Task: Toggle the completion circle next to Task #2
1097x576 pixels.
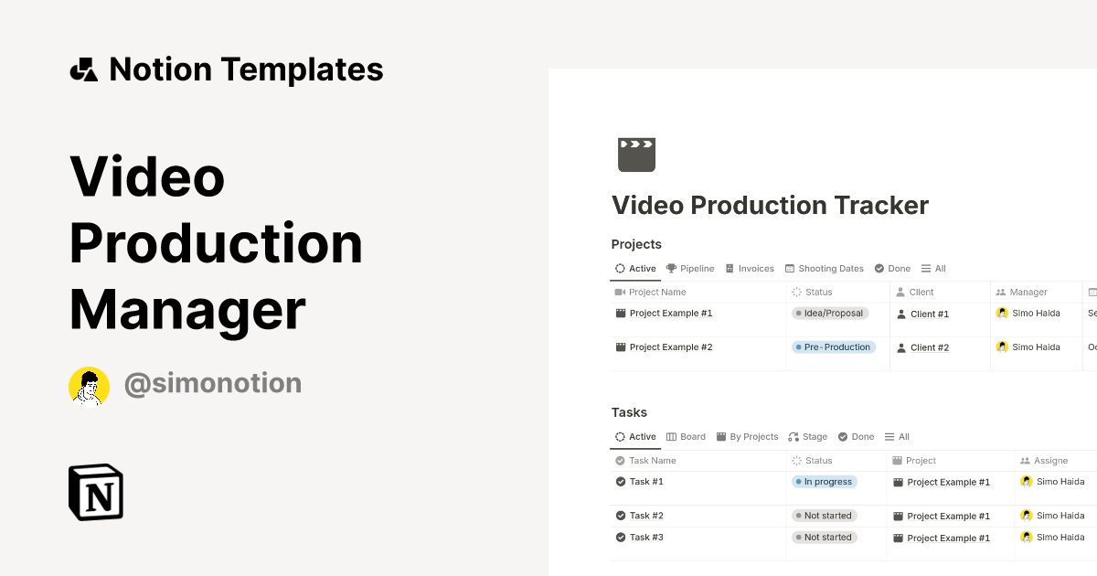Action: coord(620,515)
